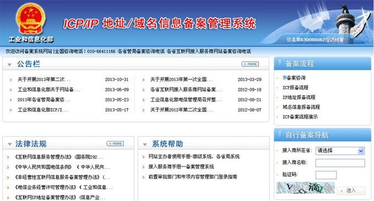Click the national emblem logo

pyautogui.click(x=31, y=19)
